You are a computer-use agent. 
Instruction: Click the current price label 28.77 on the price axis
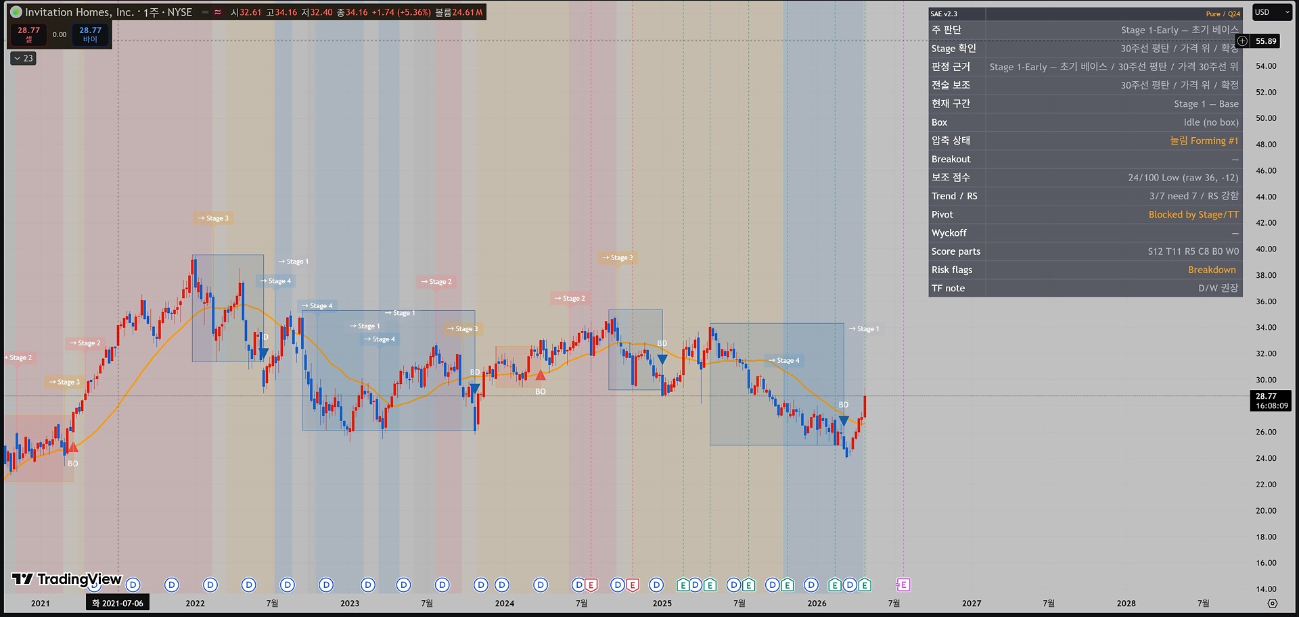point(1271,401)
